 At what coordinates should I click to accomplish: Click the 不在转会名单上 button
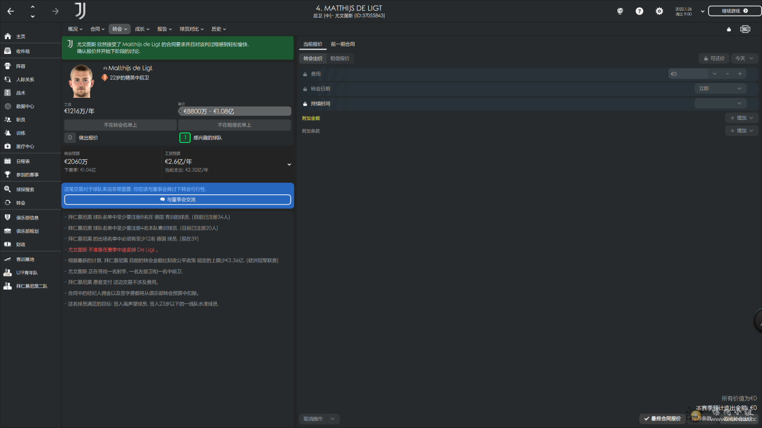120,125
